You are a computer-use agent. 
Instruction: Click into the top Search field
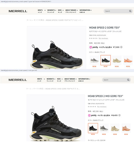point(116,11)
